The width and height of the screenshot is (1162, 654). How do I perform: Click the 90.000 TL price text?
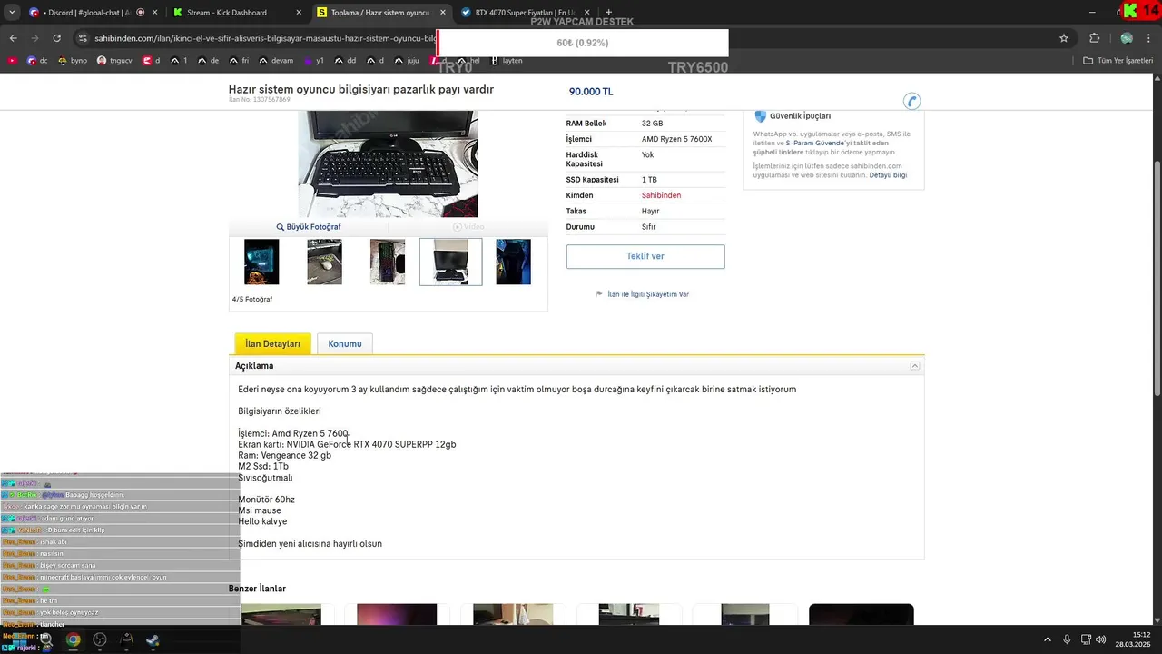pos(591,92)
